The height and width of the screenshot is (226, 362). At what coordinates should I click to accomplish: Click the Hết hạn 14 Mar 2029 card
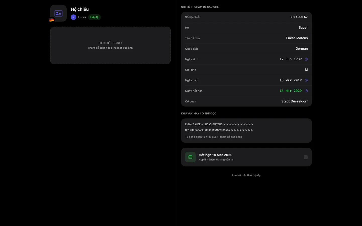click(x=246, y=157)
